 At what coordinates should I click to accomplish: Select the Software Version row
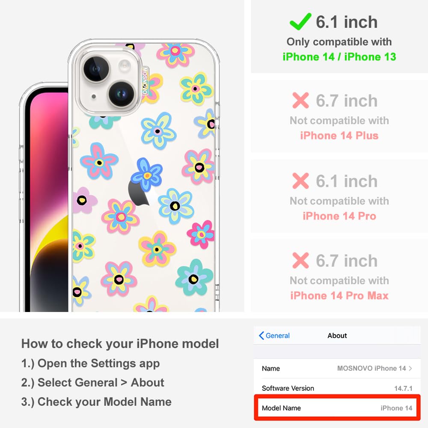click(x=337, y=388)
